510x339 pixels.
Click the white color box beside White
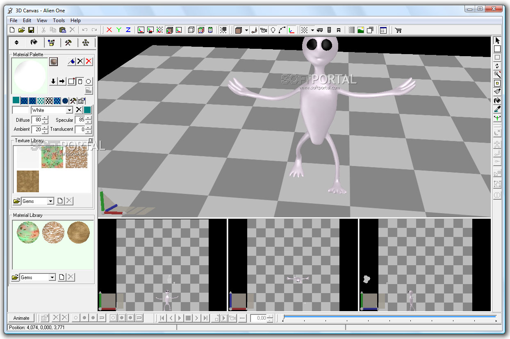20,110
